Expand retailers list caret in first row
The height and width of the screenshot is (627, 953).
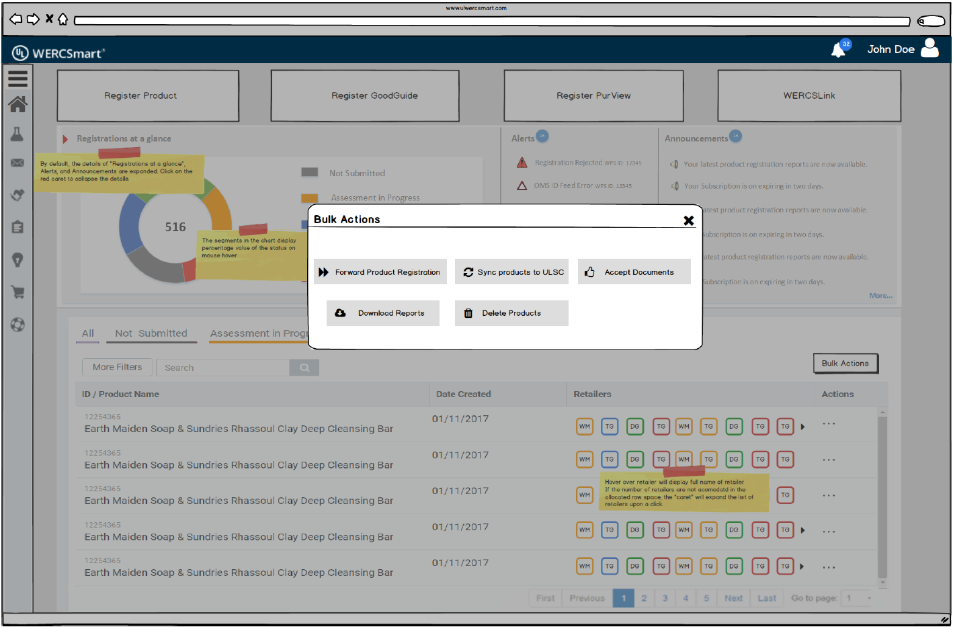point(802,427)
